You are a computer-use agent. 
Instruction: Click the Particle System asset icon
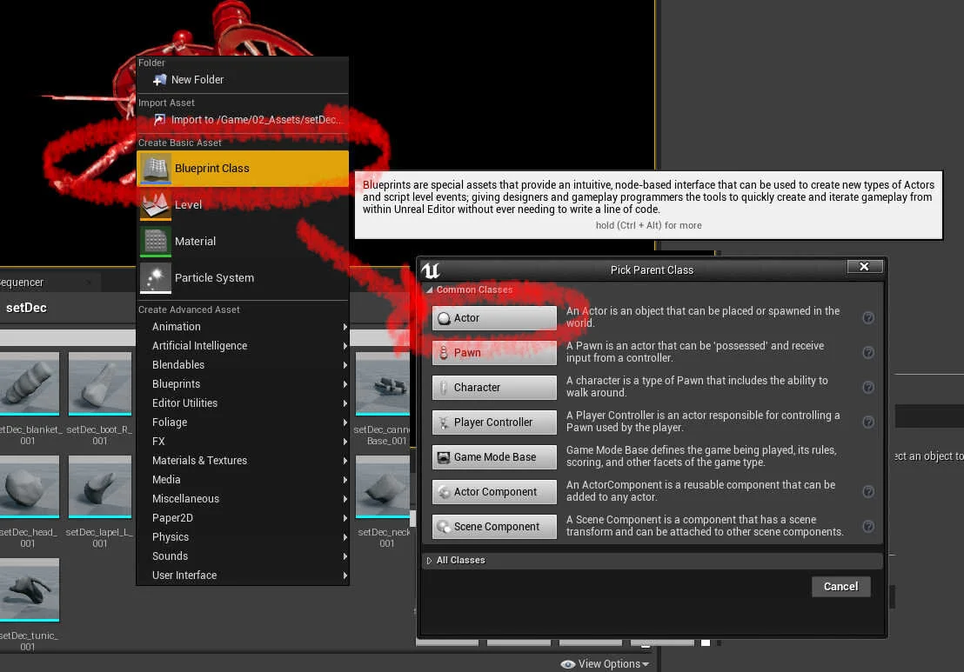pyautogui.click(x=155, y=277)
